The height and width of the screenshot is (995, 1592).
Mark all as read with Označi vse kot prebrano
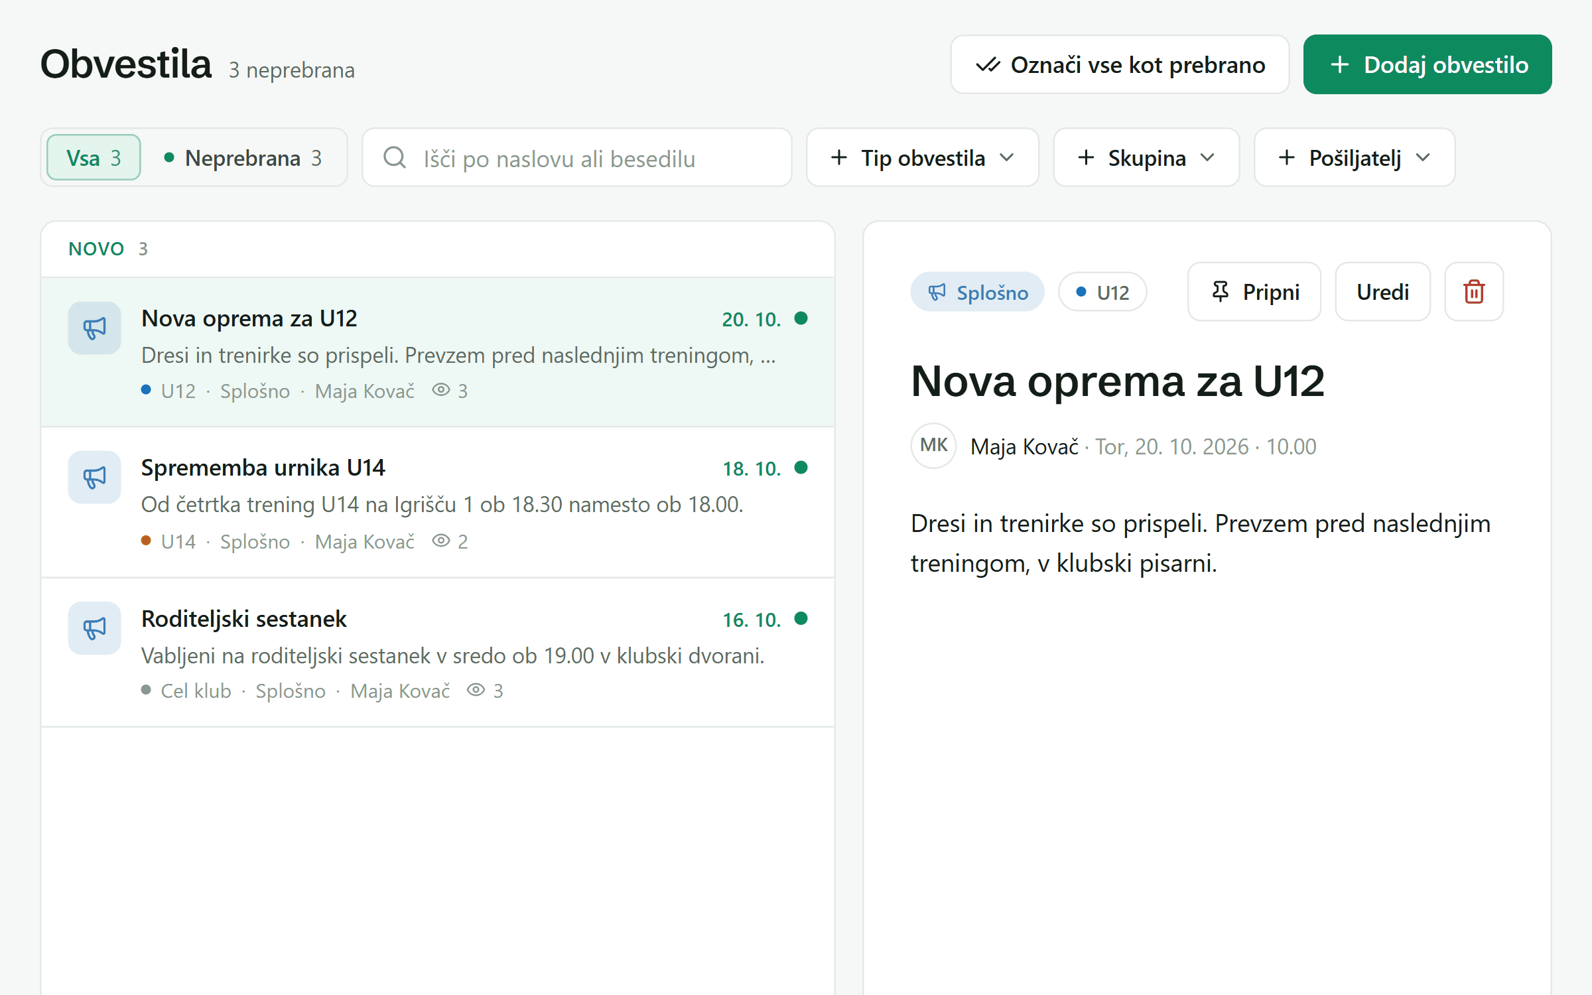pyautogui.click(x=1120, y=64)
